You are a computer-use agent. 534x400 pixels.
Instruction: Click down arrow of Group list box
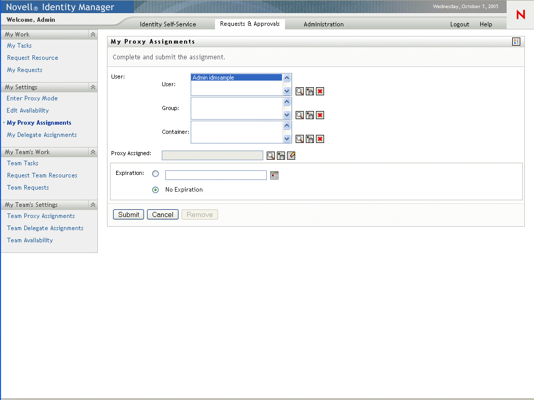[287, 115]
